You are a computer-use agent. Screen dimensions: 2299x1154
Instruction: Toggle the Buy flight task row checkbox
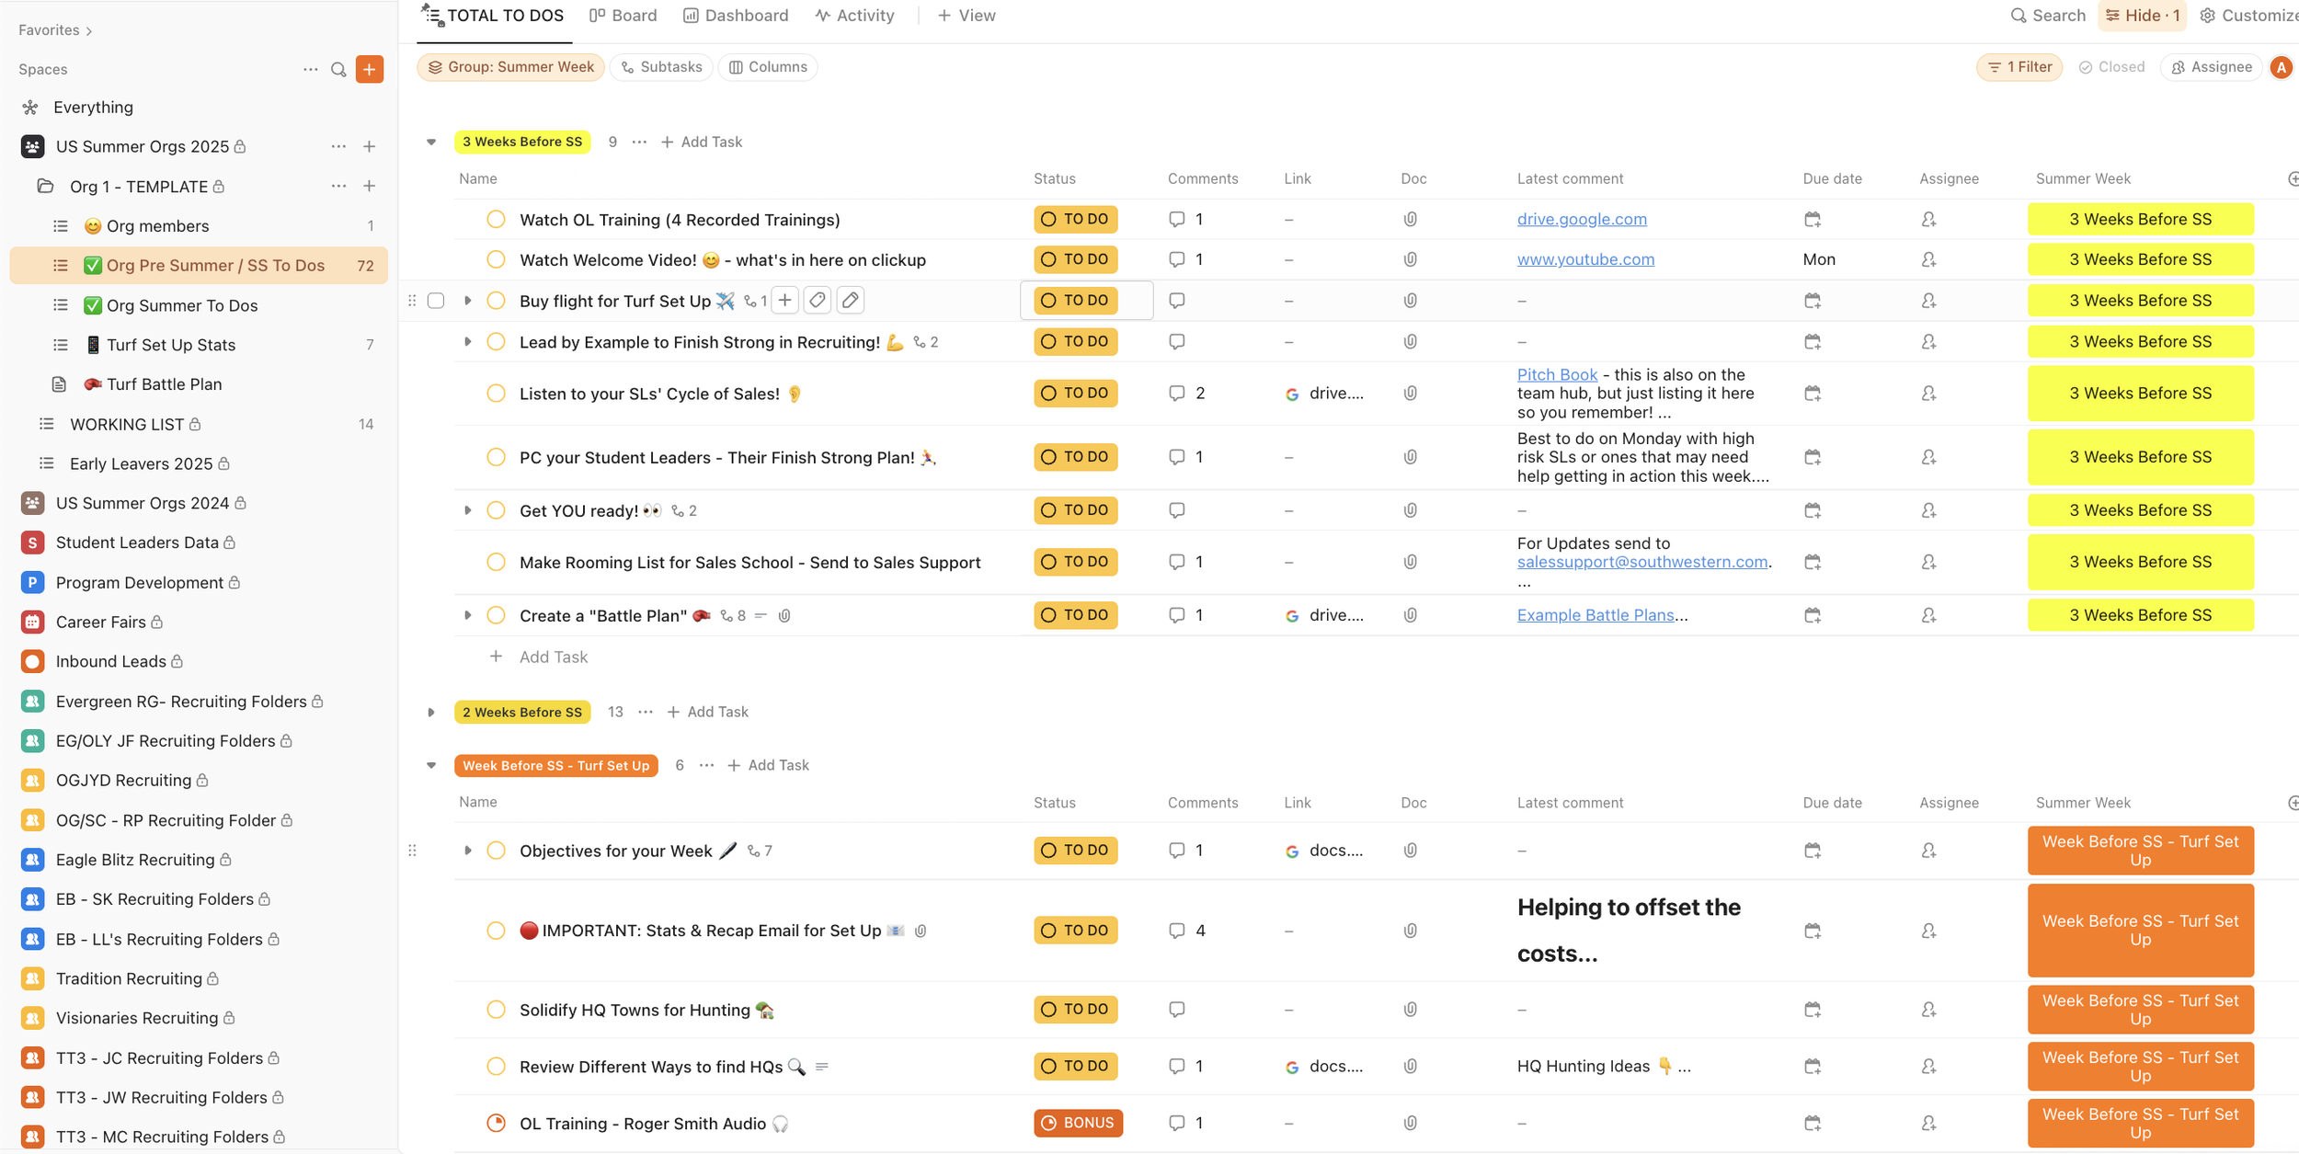(x=436, y=301)
